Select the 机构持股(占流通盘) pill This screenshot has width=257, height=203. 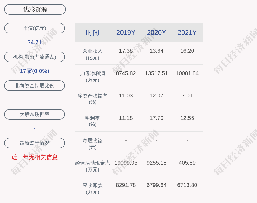[35, 57]
